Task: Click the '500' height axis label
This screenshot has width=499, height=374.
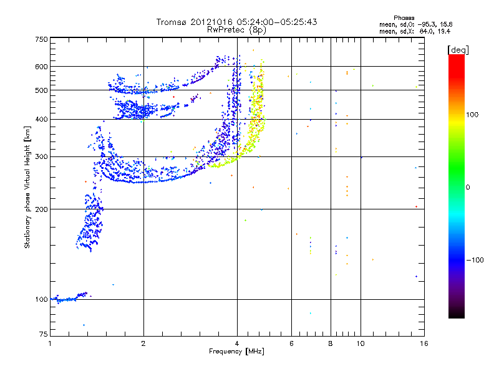Action: coord(41,90)
